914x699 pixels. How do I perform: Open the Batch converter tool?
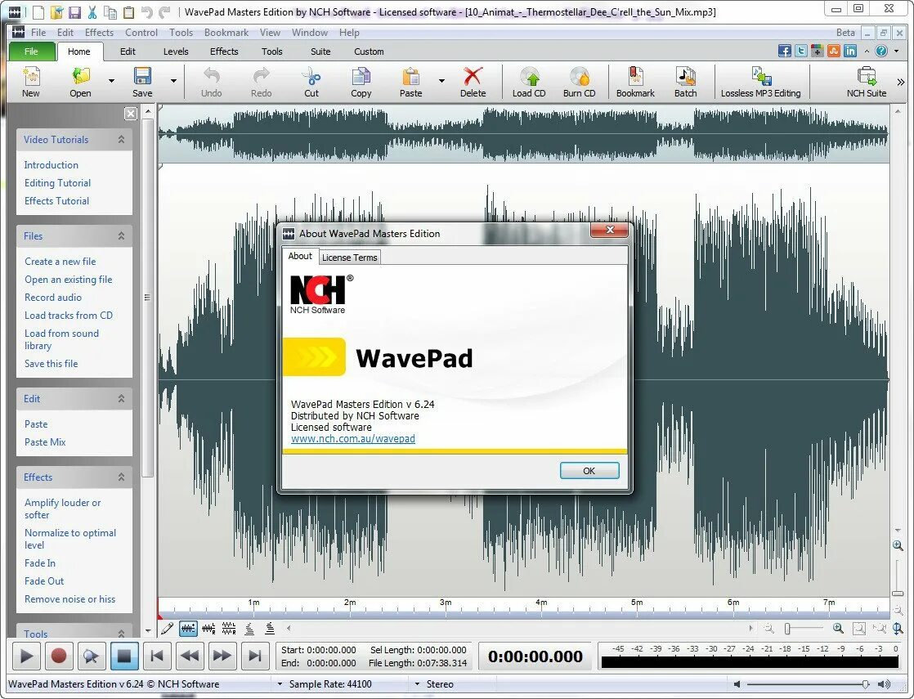[x=685, y=83]
